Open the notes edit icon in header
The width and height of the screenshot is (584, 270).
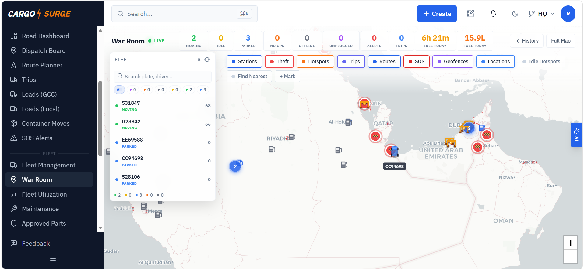(x=470, y=14)
